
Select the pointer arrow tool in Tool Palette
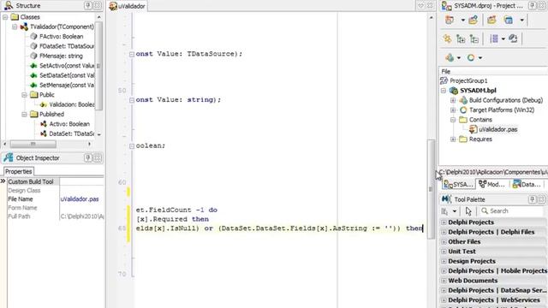coord(468,211)
